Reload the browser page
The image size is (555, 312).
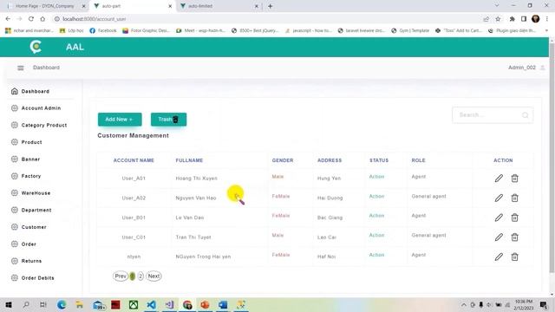click(x=31, y=19)
